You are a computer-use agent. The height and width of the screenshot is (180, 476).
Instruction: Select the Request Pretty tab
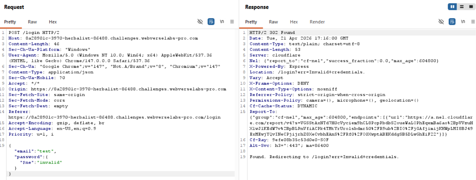(10, 22)
